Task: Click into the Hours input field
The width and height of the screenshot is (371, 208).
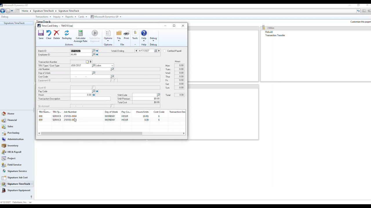Action: [81, 95]
